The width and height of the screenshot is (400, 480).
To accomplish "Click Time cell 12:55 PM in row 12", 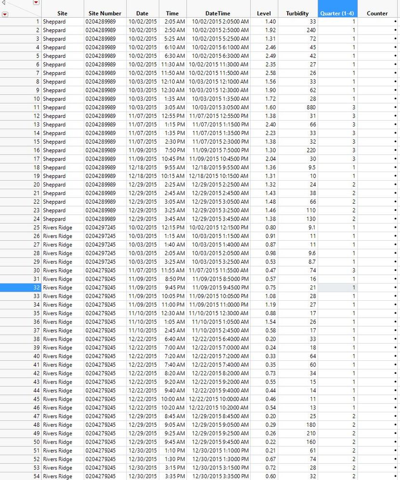I will click(x=173, y=116).
